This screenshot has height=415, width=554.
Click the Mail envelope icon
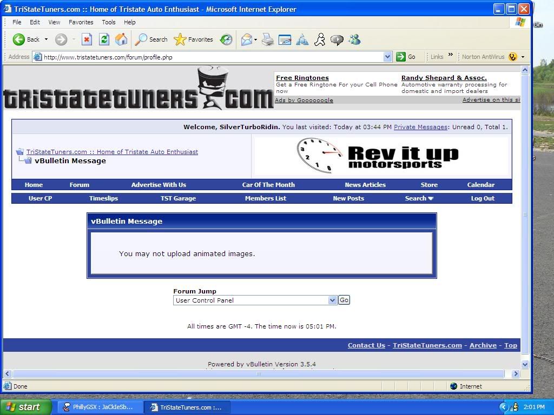click(x=247, y=39)
